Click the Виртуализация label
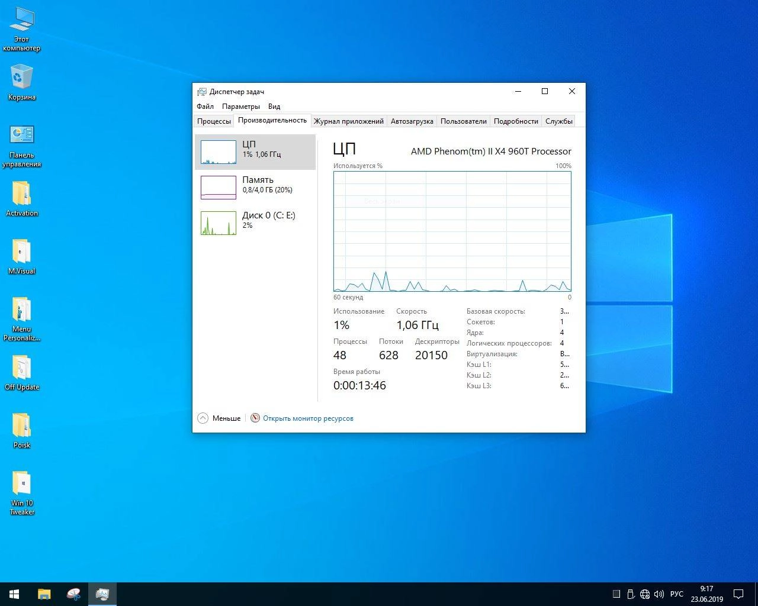Viewport: 758px width, 606px height. 492,354
